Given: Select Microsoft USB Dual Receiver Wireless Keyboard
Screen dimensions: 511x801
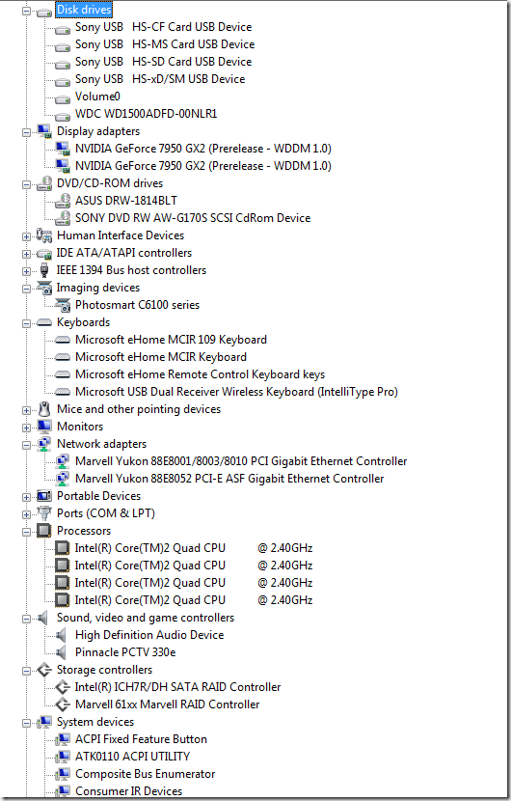Looking at the screenshot, I should pos(236,392).
